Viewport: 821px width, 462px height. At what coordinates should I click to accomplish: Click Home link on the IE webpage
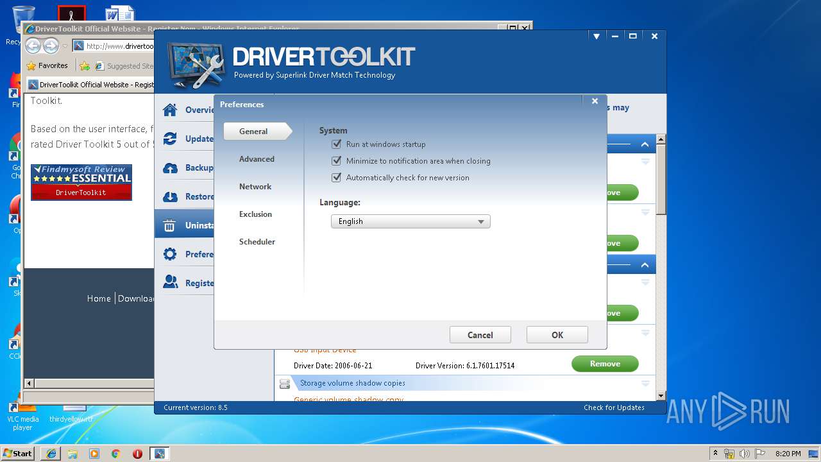99,298
